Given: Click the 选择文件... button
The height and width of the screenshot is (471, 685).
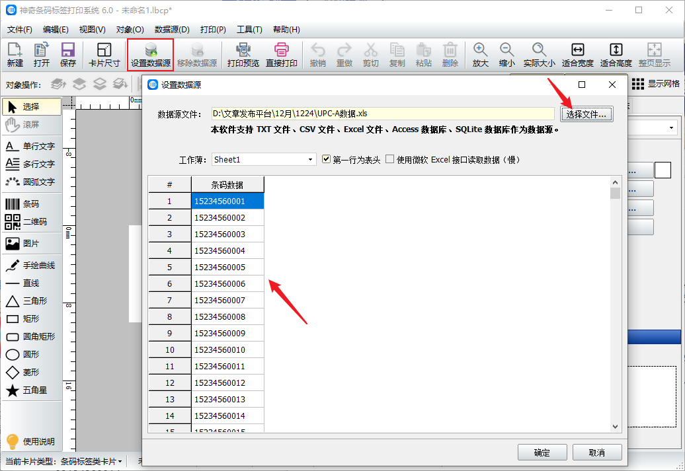Looking at the screenshot, I should tap(586, 114).
